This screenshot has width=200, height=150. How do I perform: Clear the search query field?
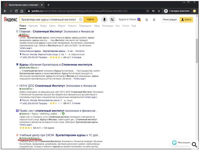coord(80,20)
